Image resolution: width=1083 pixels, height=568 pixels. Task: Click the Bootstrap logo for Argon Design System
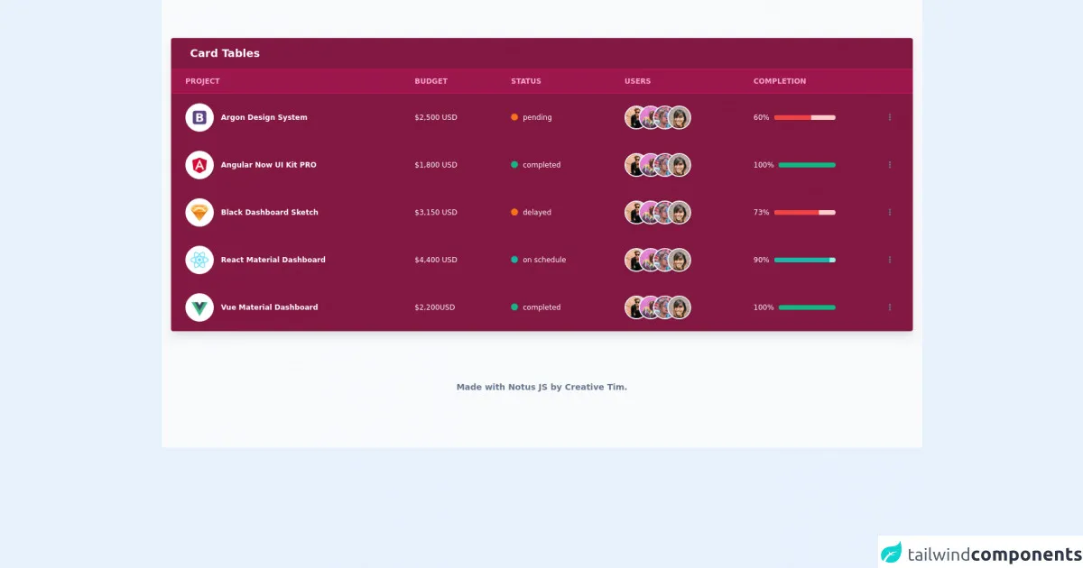tap(199, 117)
